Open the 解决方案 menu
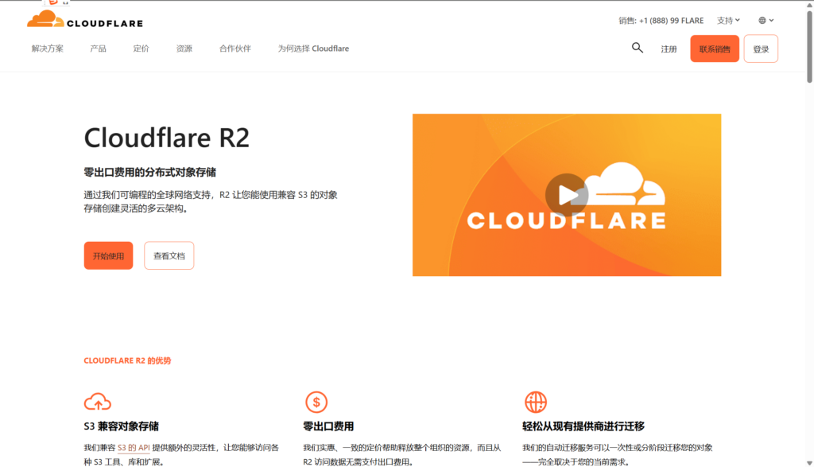Viewport: 814px width, 467px height. (48, 49)
